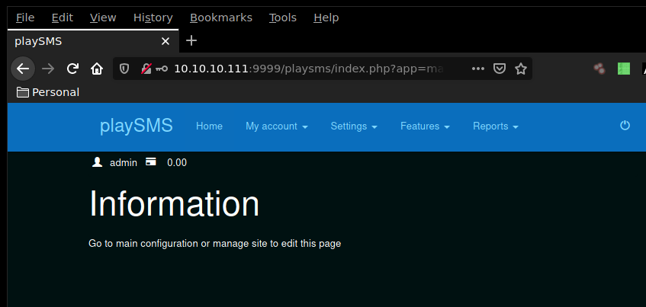
Task: Open a new browser tab
Action: click(191, 41)
